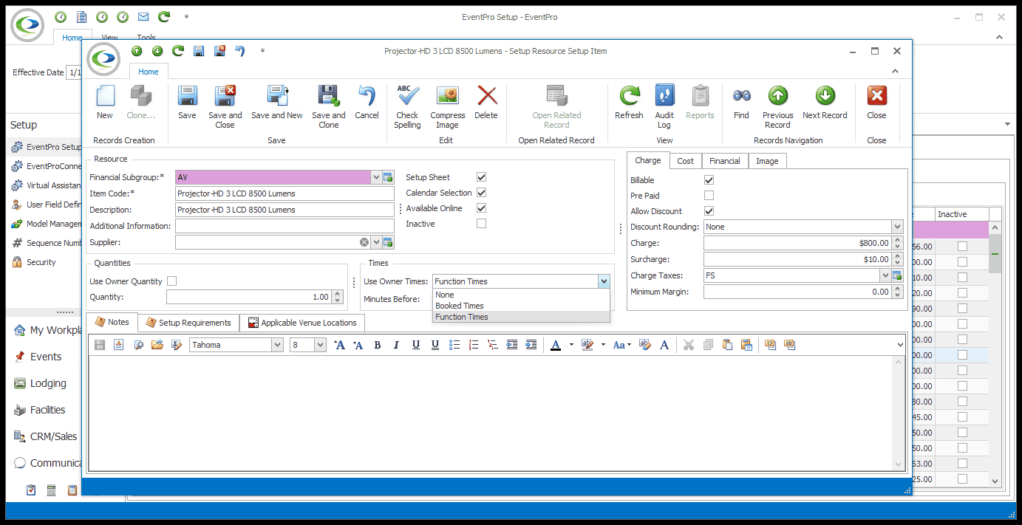Clear the Supplier field with the X button

(364, 242)
